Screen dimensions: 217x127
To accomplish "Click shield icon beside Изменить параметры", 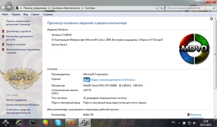I will pyautogui.click(x=188, y=114).
